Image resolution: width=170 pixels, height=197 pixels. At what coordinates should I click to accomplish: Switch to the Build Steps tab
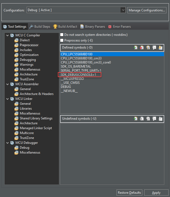point(40,27)
